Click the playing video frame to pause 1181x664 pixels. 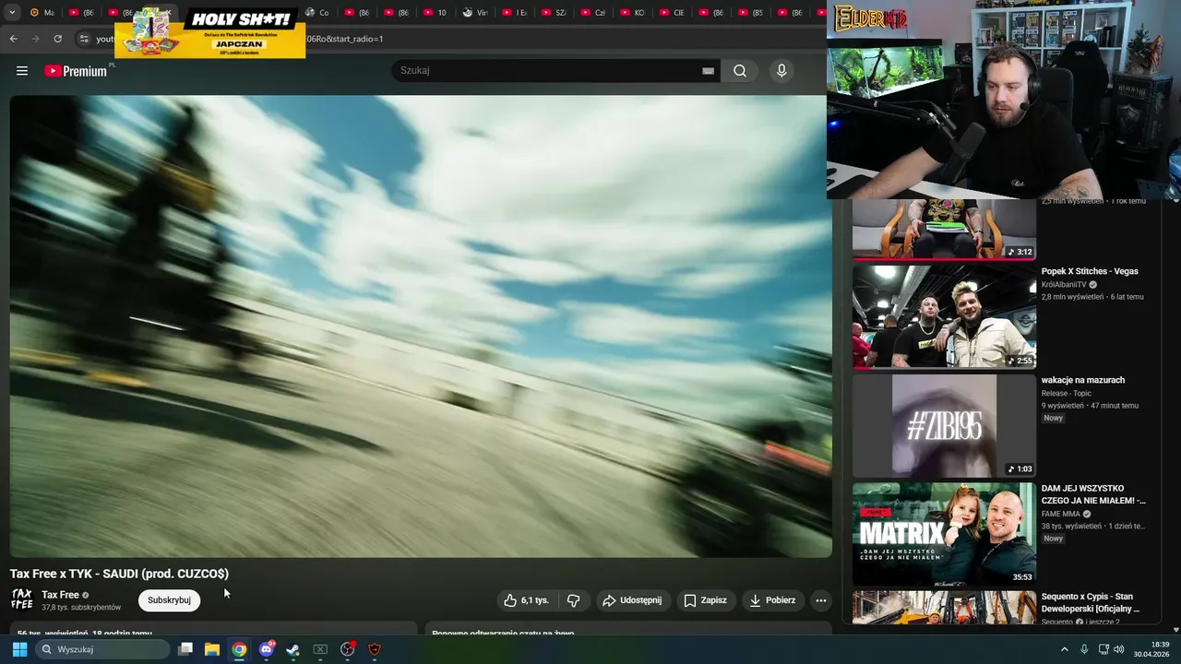(421, 326)
